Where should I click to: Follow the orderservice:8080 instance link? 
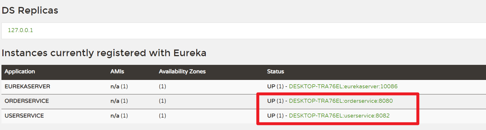coord(341,101)
